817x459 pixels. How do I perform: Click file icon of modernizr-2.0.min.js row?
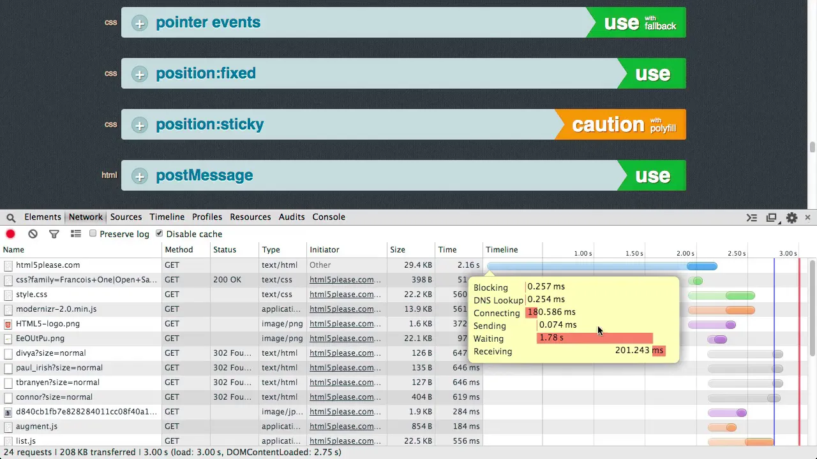point(8,309)
